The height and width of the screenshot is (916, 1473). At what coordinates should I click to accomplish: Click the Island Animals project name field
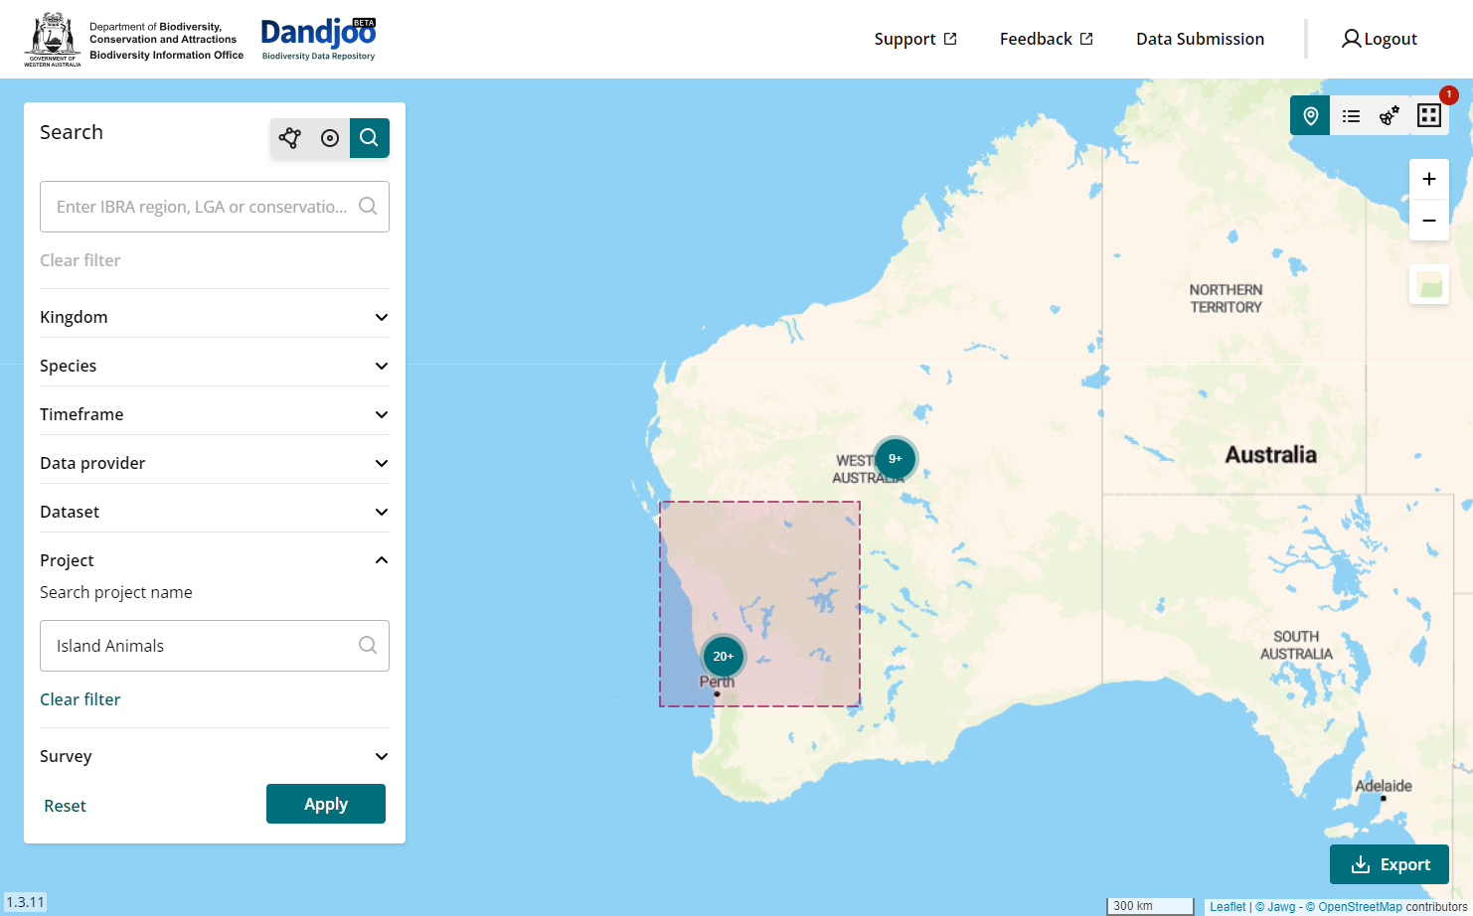tap(215, 646)
